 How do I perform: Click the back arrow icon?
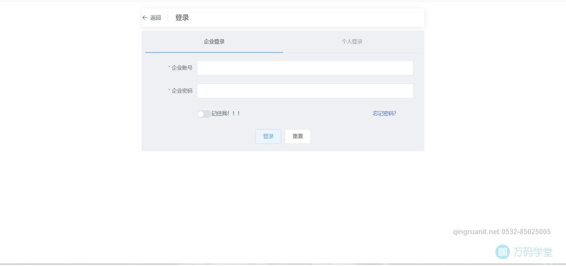click(x=145, y=18)
